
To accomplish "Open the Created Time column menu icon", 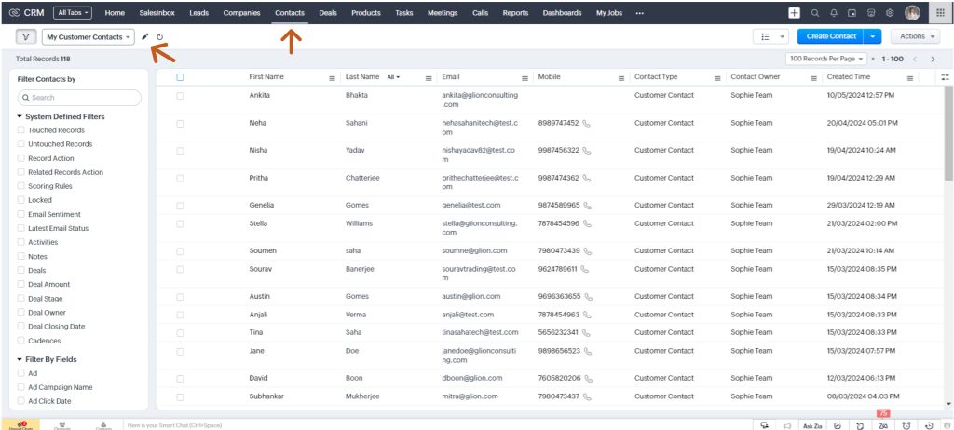I will point(910,78).
